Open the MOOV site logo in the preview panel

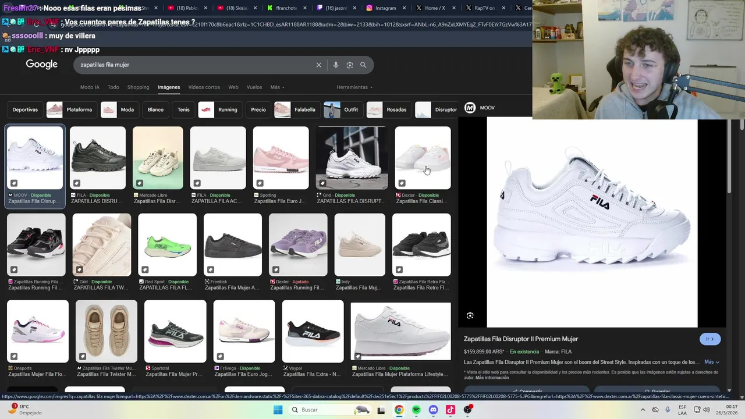(x=470, y=108)
